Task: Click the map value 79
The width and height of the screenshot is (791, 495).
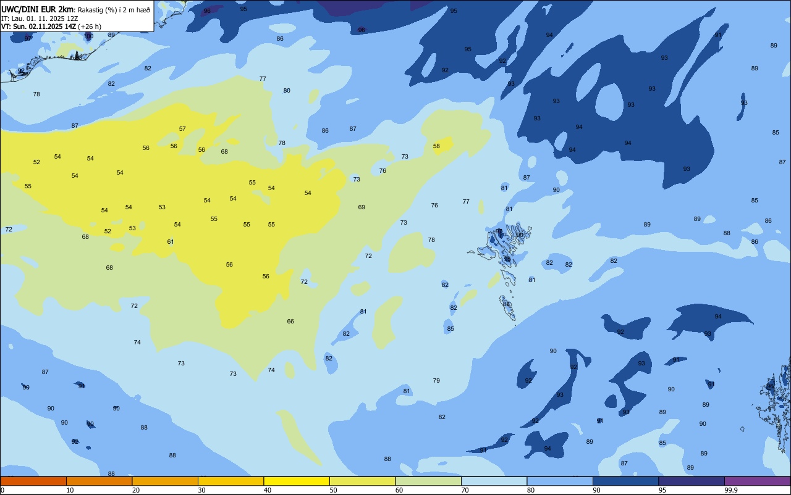Action: (436, 381)
